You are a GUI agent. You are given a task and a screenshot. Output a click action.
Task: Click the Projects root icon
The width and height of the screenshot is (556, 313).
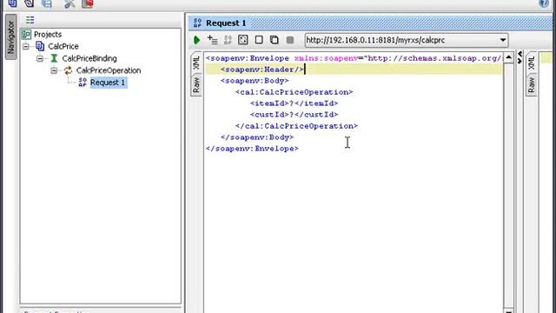(26, 35)
